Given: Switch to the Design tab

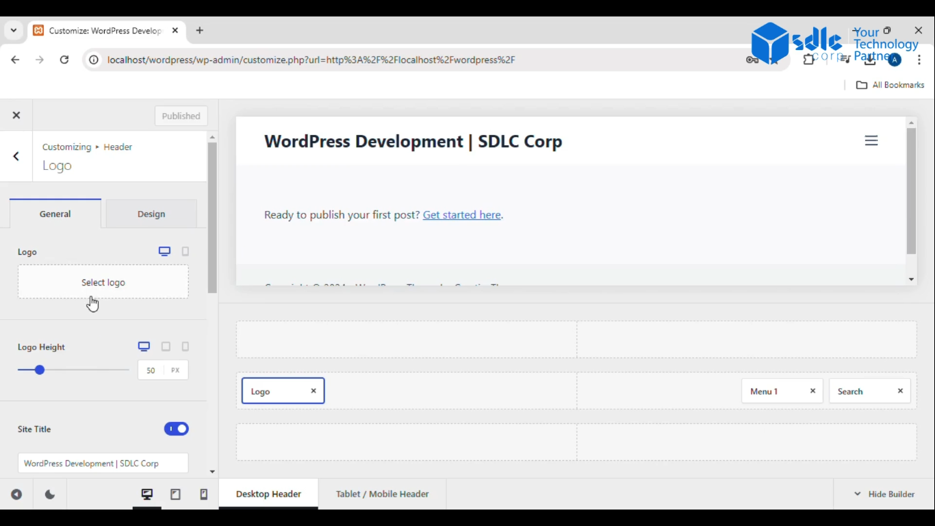Looking at the screenshot, I should (x=151, y=214).
